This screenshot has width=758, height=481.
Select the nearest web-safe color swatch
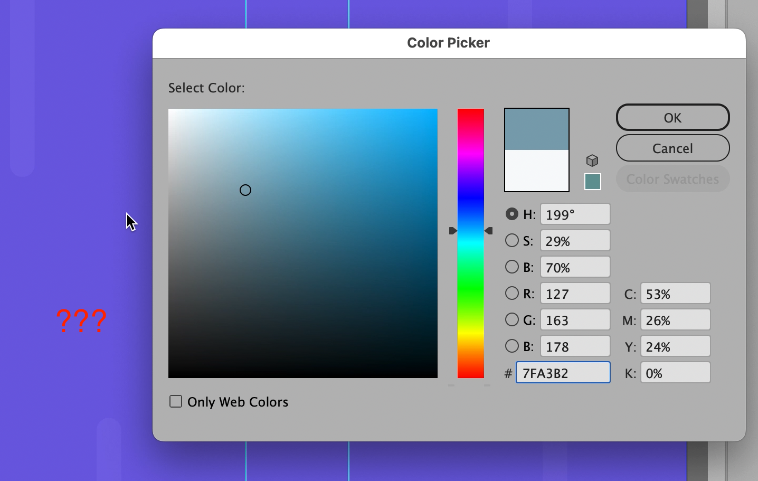pos(592,181)
